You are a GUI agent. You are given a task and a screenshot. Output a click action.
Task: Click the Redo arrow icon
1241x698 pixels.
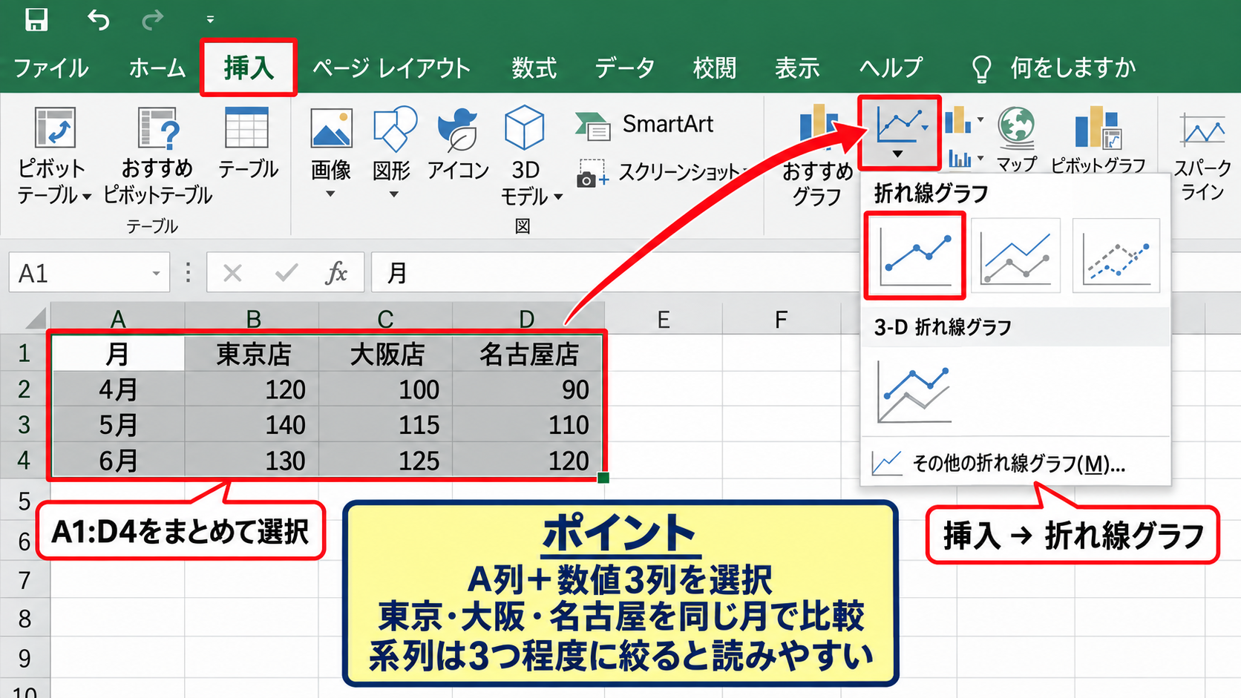coord(152,20)
